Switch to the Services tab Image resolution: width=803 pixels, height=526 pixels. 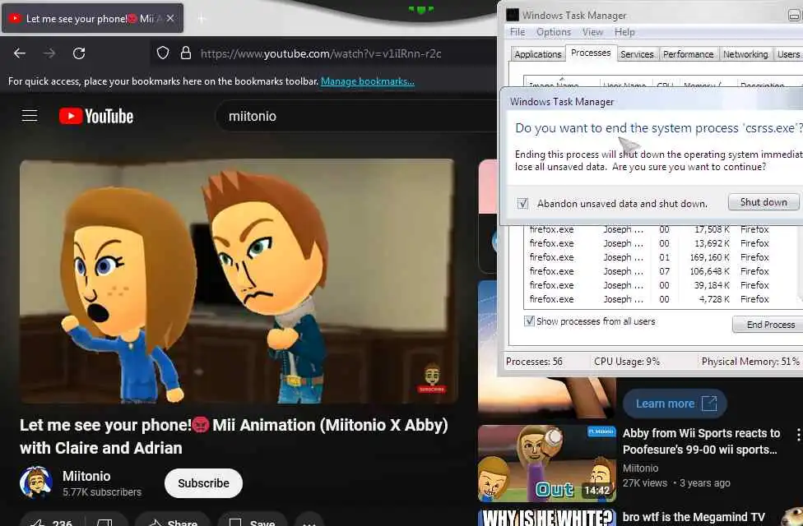pyautogui.click(x=637, y=53)
